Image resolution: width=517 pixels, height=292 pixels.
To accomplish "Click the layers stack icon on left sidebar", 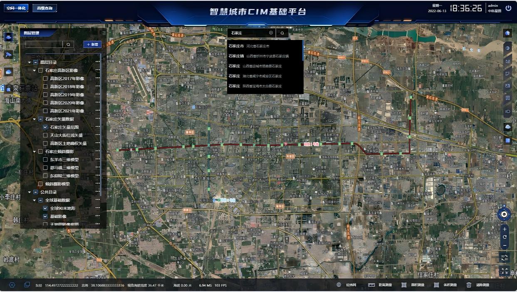I will click(8, 37).
